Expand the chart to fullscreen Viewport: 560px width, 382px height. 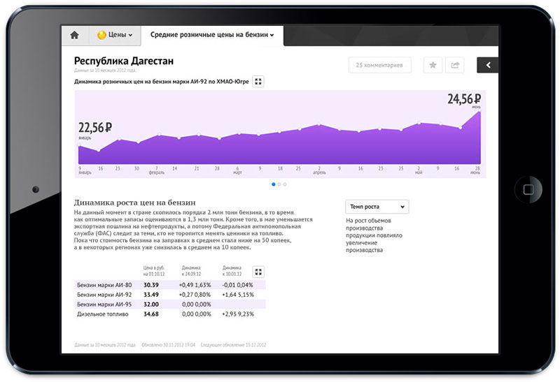click(x=258, y=82)
